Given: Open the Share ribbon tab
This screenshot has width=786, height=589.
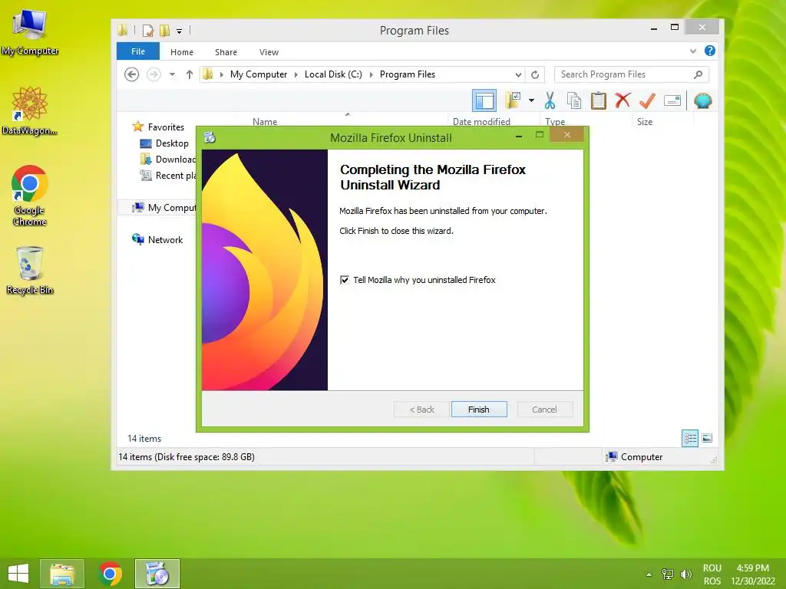Looking at the screenshot, I should 226,52.
